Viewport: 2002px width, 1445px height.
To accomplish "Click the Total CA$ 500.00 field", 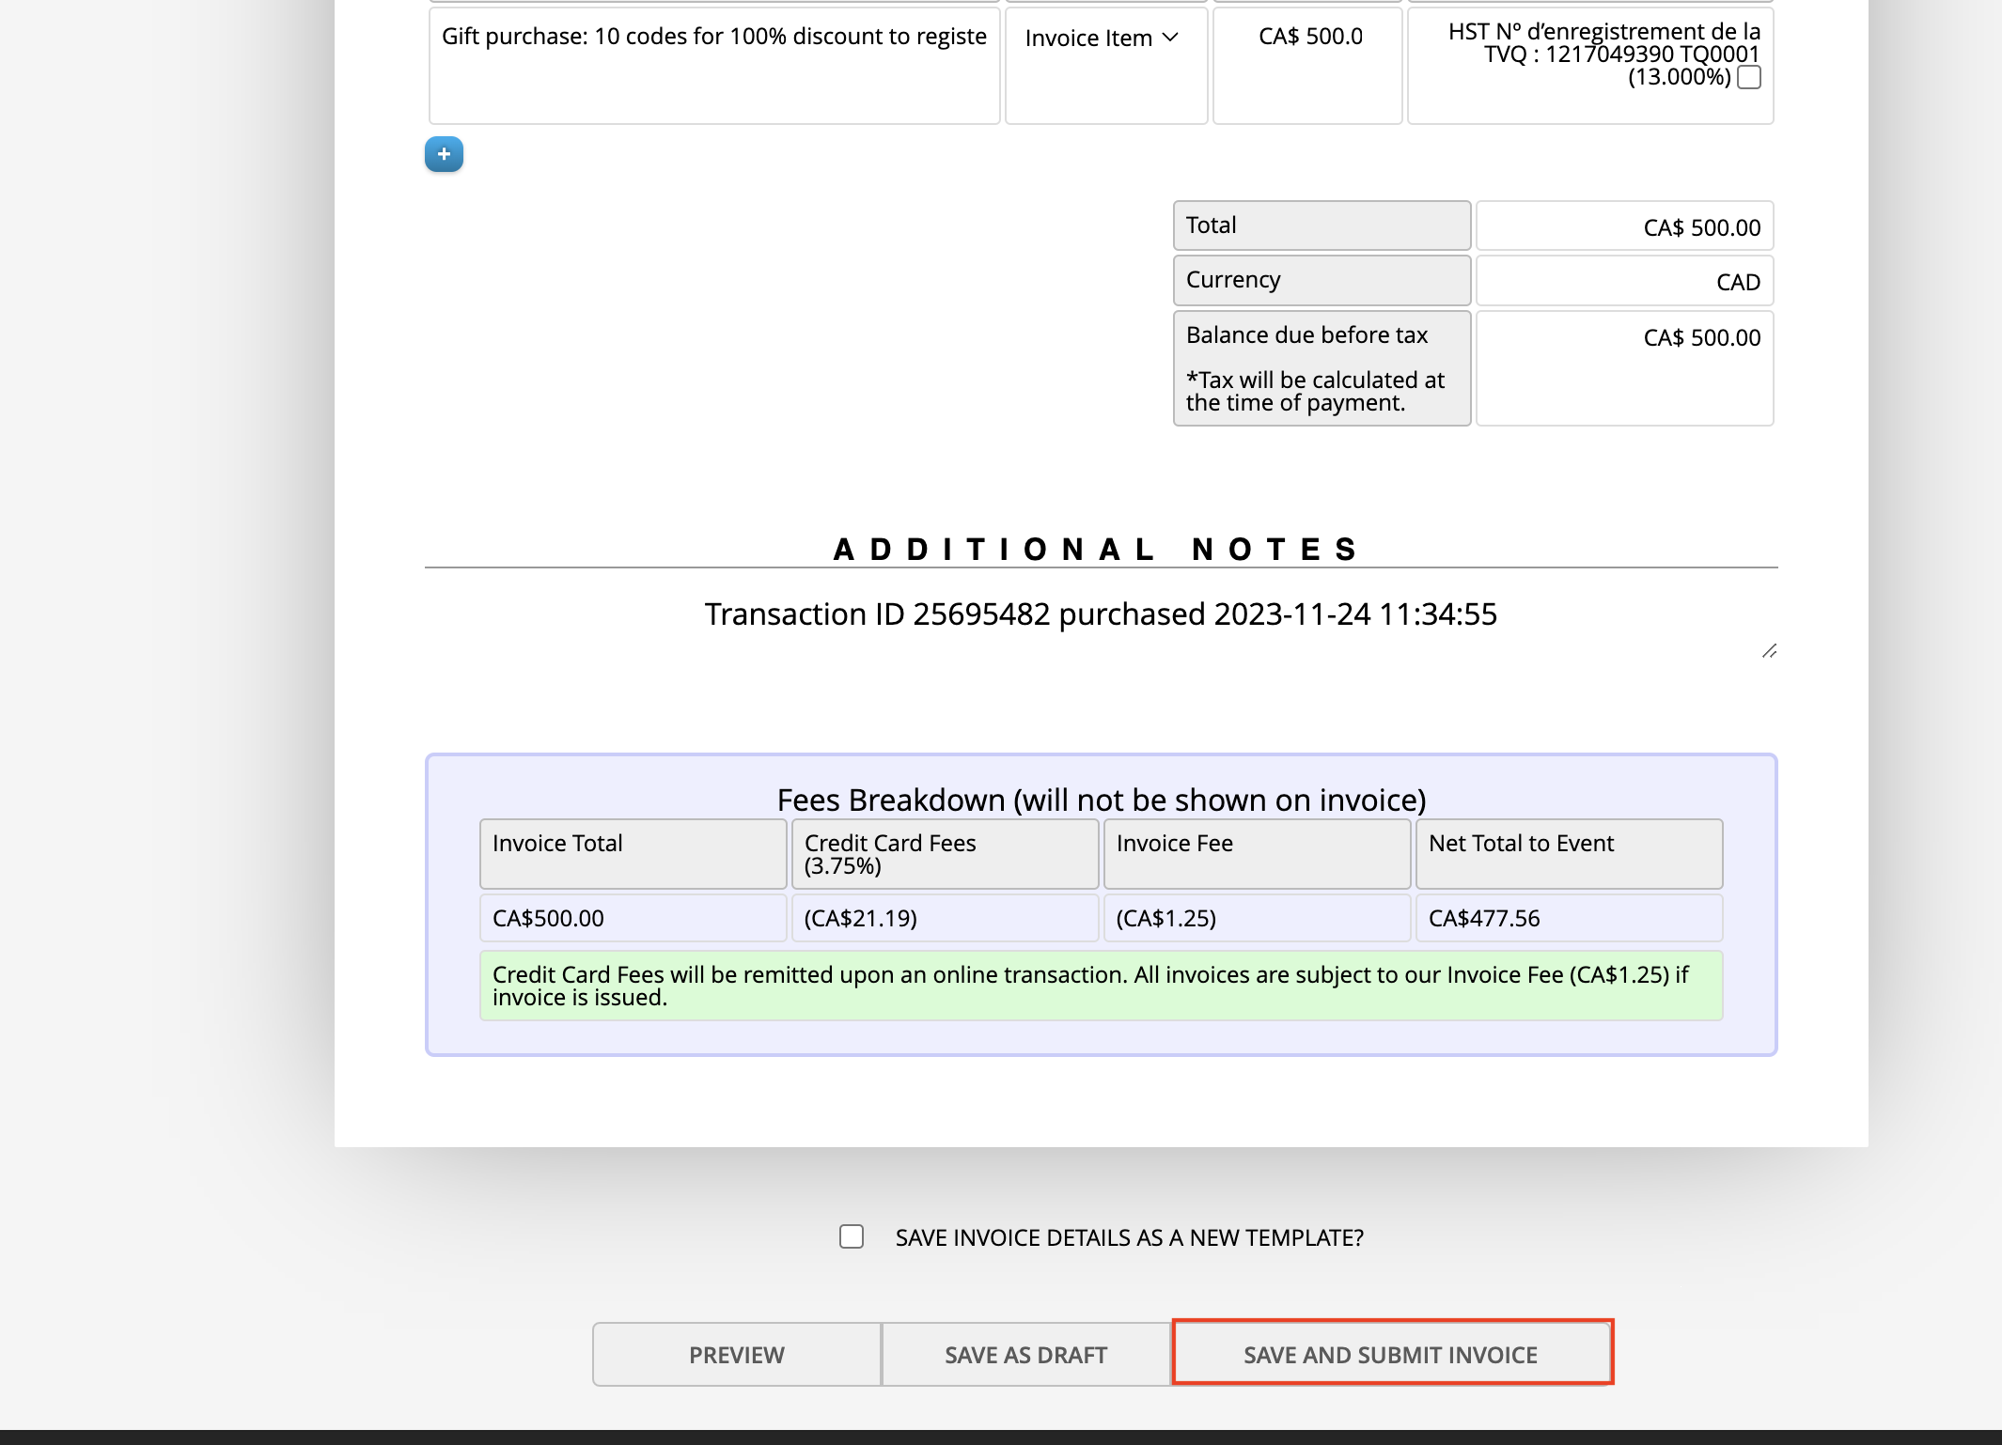I will [1623, 225].
